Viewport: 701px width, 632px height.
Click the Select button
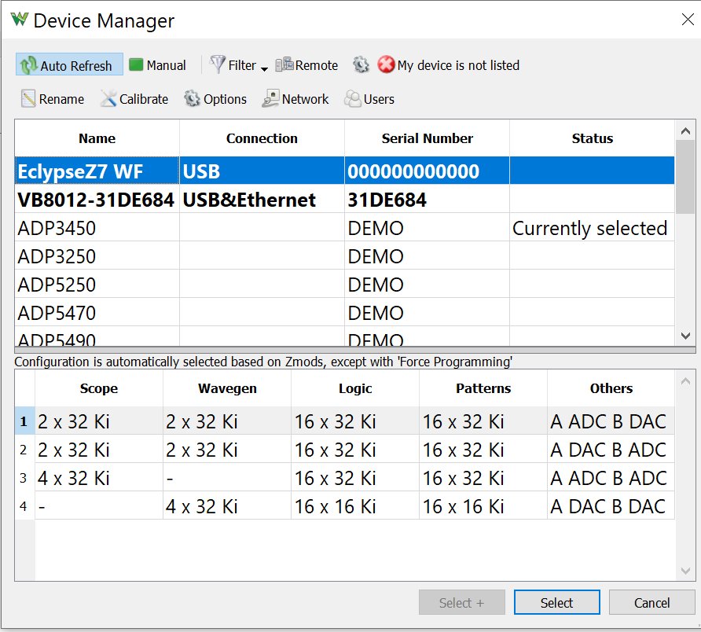point(556,602)
